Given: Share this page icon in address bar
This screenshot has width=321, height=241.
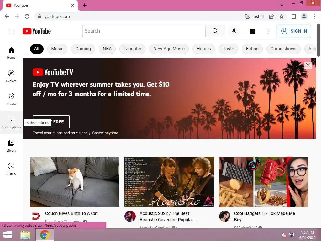Looking at the screenshot, I should point(271,16).
